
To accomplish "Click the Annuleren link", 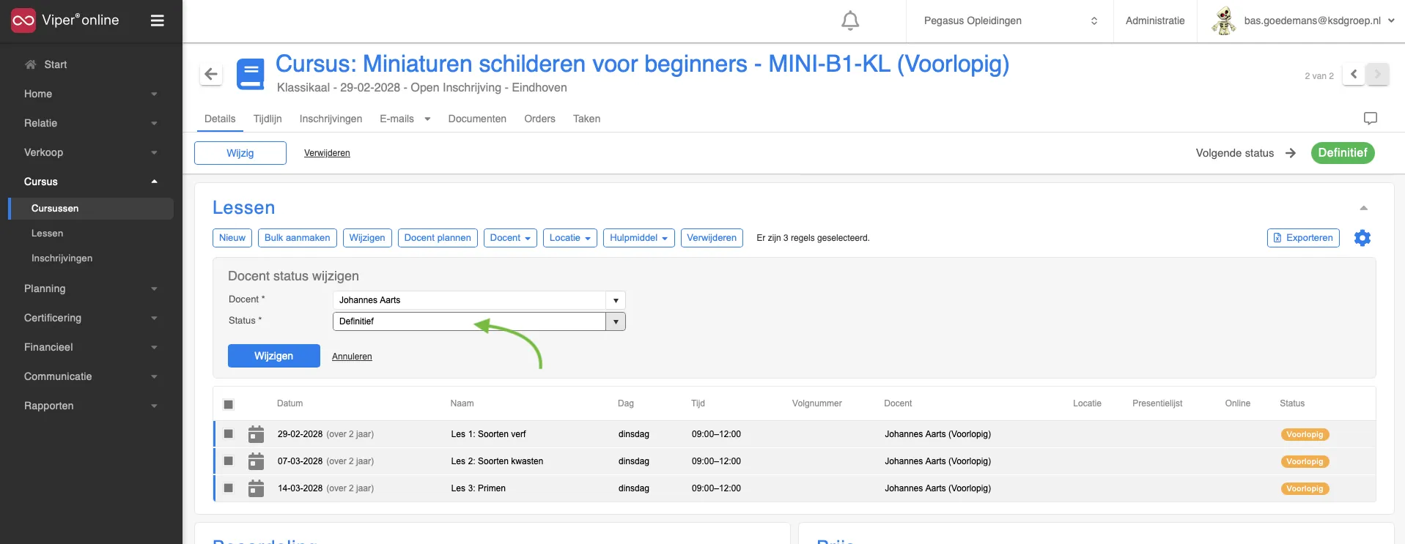I will 352,357.
